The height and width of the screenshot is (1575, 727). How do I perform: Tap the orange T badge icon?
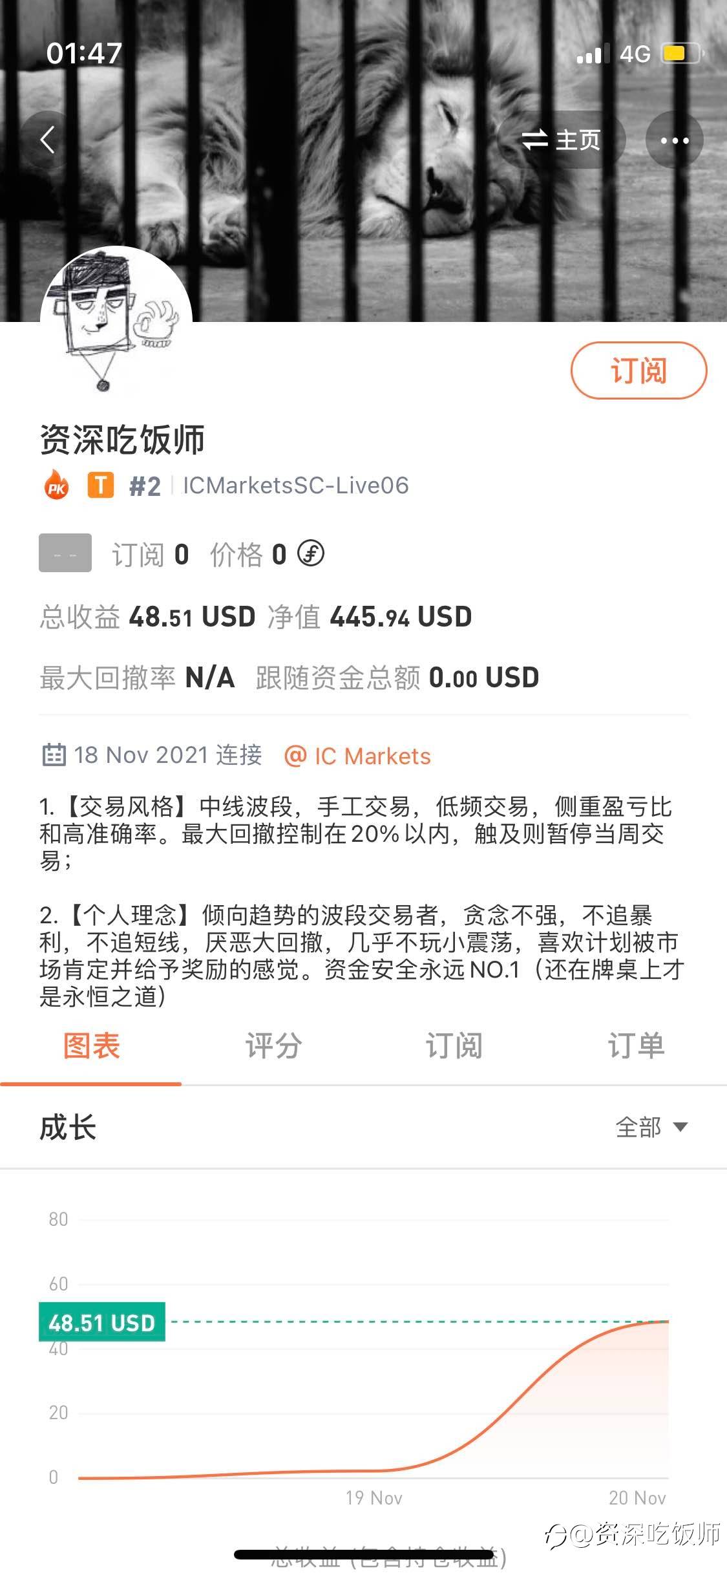(x=100, y=485)
